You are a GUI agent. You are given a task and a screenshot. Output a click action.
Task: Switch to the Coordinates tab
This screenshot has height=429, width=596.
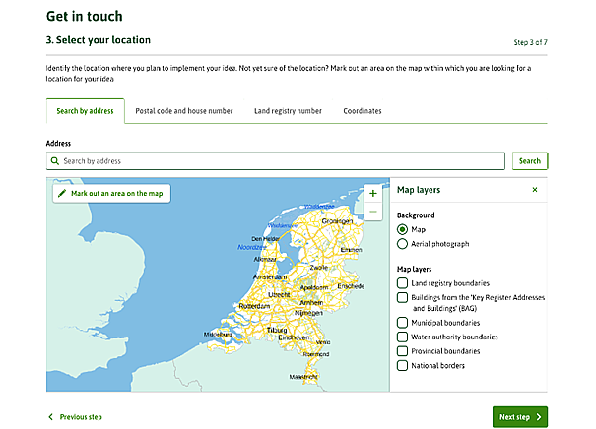363,111
